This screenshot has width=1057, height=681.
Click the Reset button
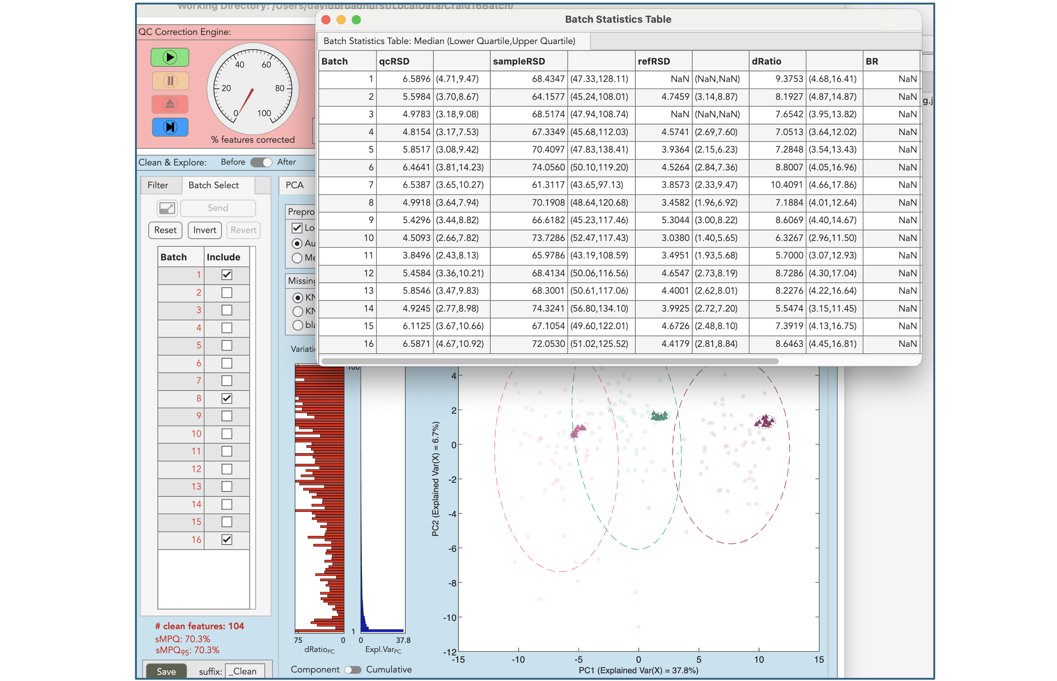[165, 230]
